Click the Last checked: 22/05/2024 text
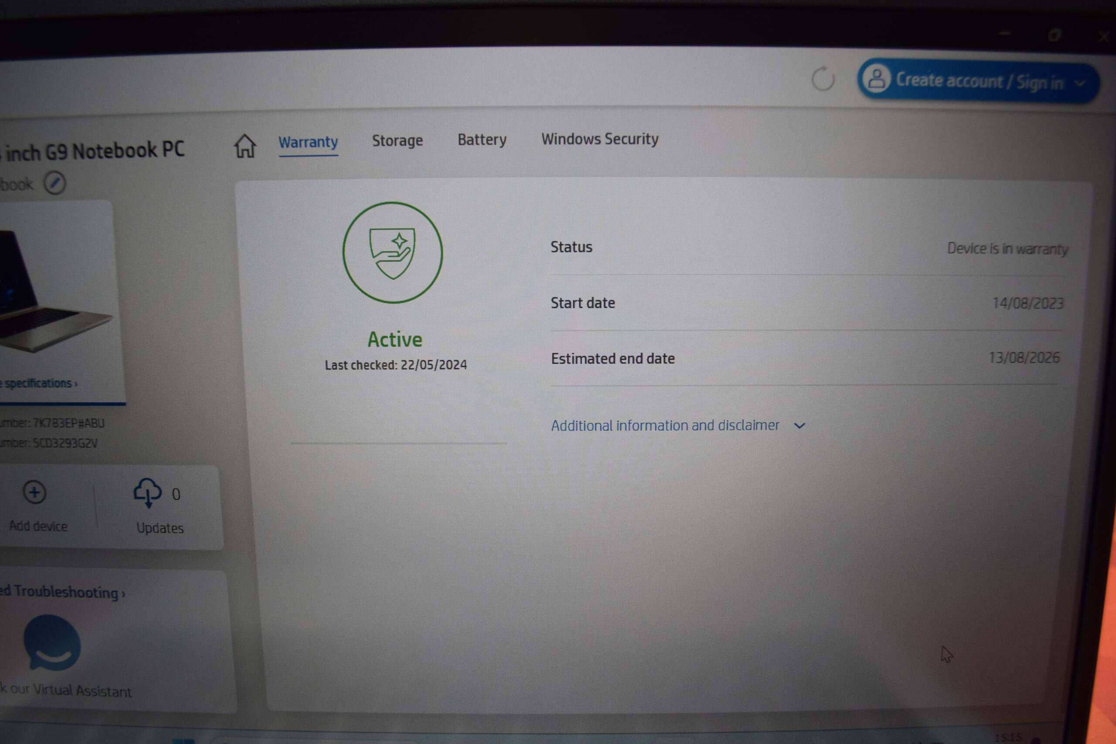This screenshot has height=744, width=1116. click(x=396, y=365)
